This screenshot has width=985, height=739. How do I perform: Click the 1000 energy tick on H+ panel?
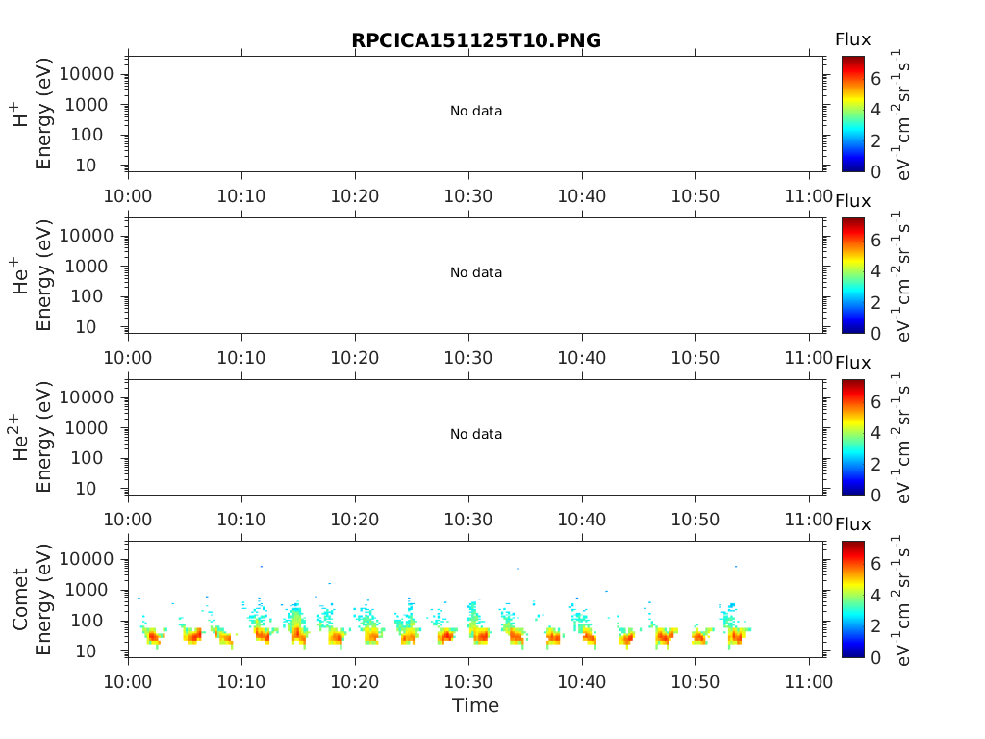[87, 105]
